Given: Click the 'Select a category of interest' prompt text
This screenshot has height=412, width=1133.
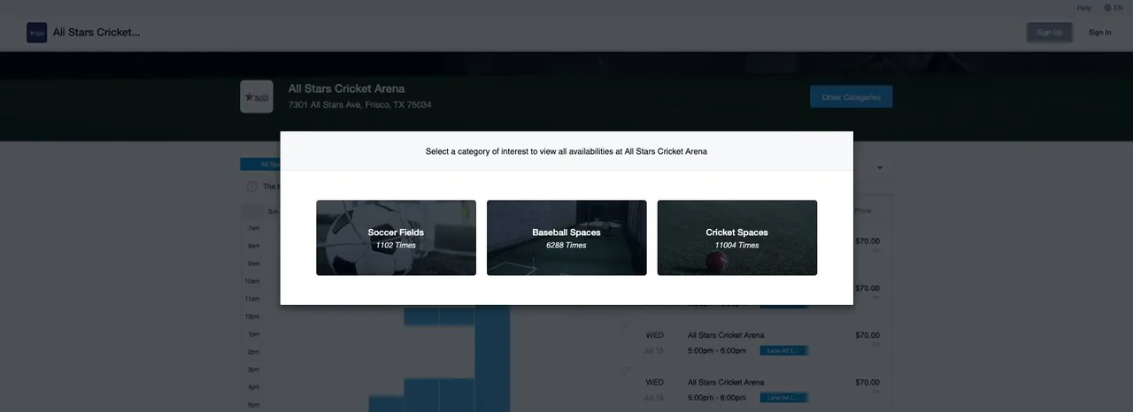Looking at the screenshot, I should coord(566,151).
